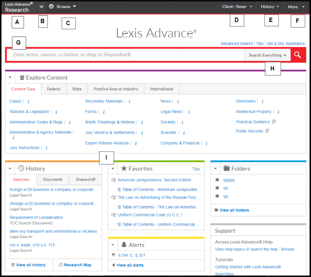This screenshot has width=311, height=277.
Task: Open the Search: Everything filter dropdown
Action: (267, 55)
